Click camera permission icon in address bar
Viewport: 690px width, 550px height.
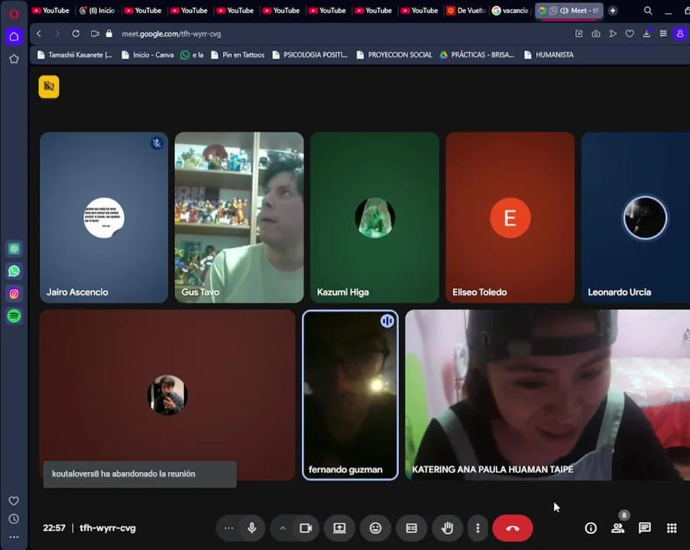point(95,34)
